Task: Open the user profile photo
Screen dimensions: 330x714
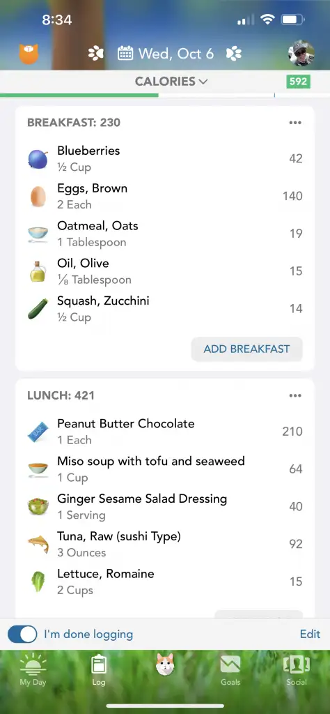Action: 301,54
